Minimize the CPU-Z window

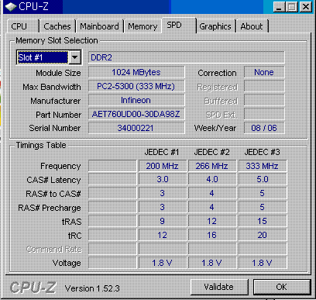click(x=279, y=7)
